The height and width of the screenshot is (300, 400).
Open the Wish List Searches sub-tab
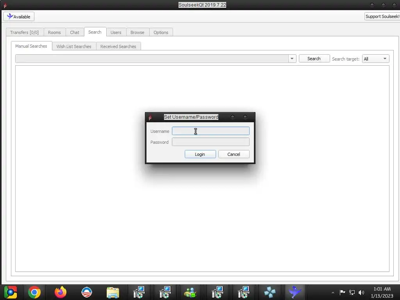pos(74,46)
